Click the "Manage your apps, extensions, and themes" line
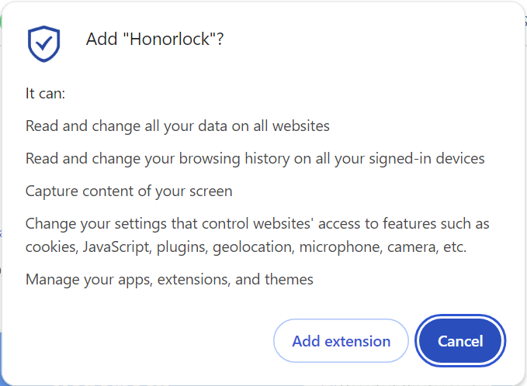527x386 pixels. (169, 279)
